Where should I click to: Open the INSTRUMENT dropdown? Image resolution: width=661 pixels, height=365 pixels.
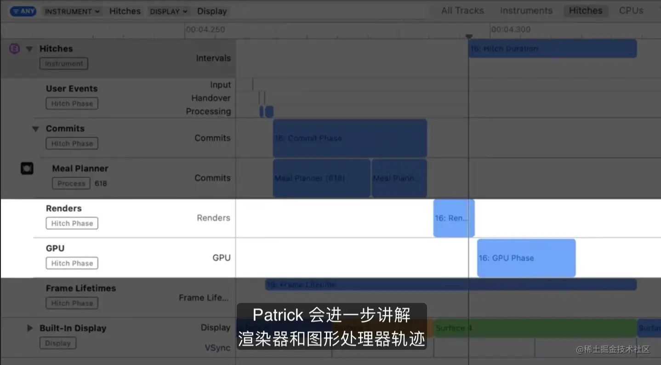point(73,11)
